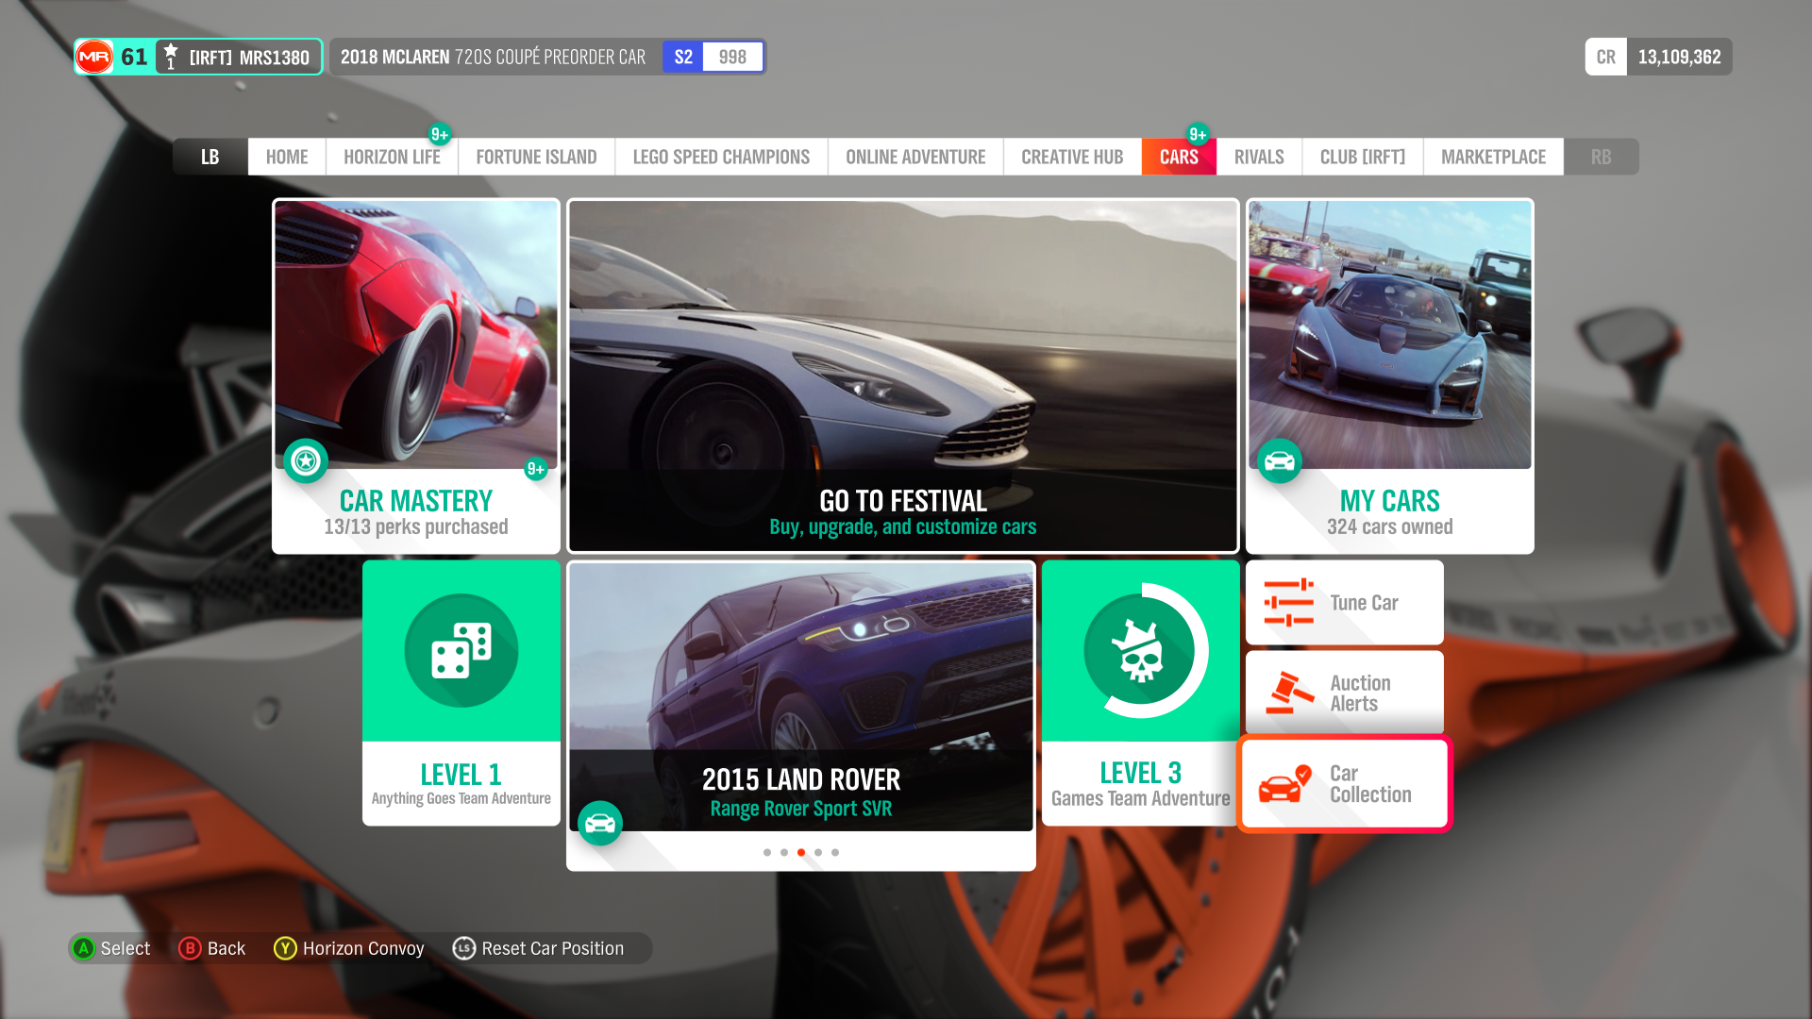Image resolution: width=1812 pixels, height=1019 pixels.
Task: Click the 9+ notification badge on Horizon Life
Action: tap(440, 134)
